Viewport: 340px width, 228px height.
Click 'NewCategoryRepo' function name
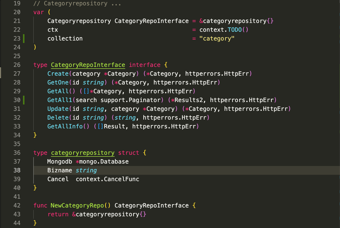pyautogui.click(x=77, y=206)
